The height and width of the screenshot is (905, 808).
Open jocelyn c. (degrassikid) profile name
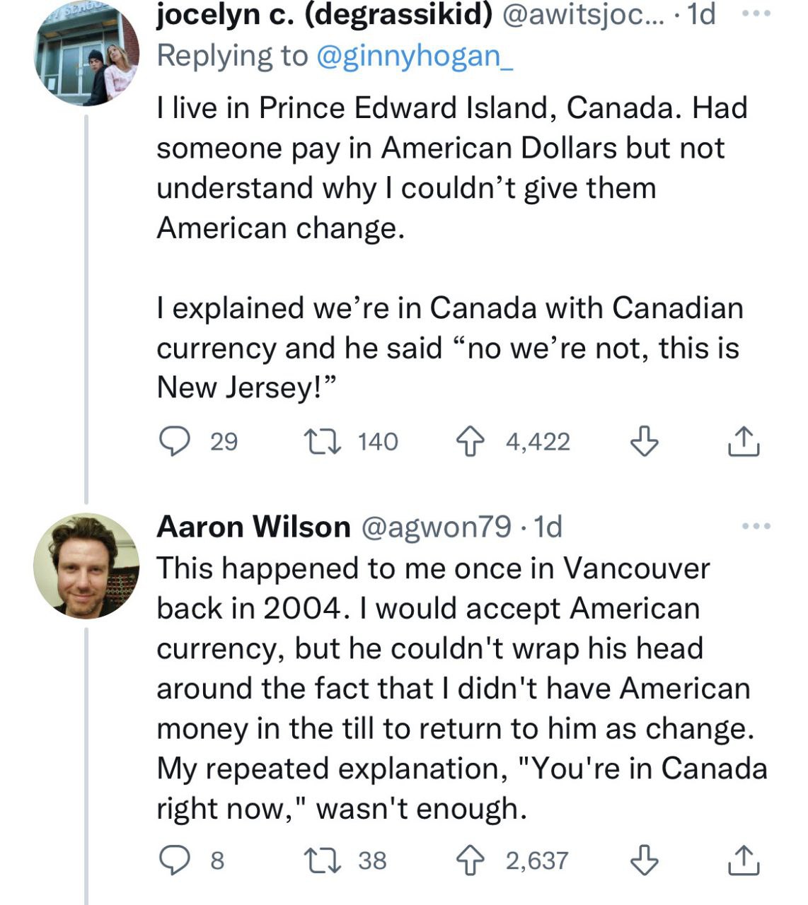(324, 16)
